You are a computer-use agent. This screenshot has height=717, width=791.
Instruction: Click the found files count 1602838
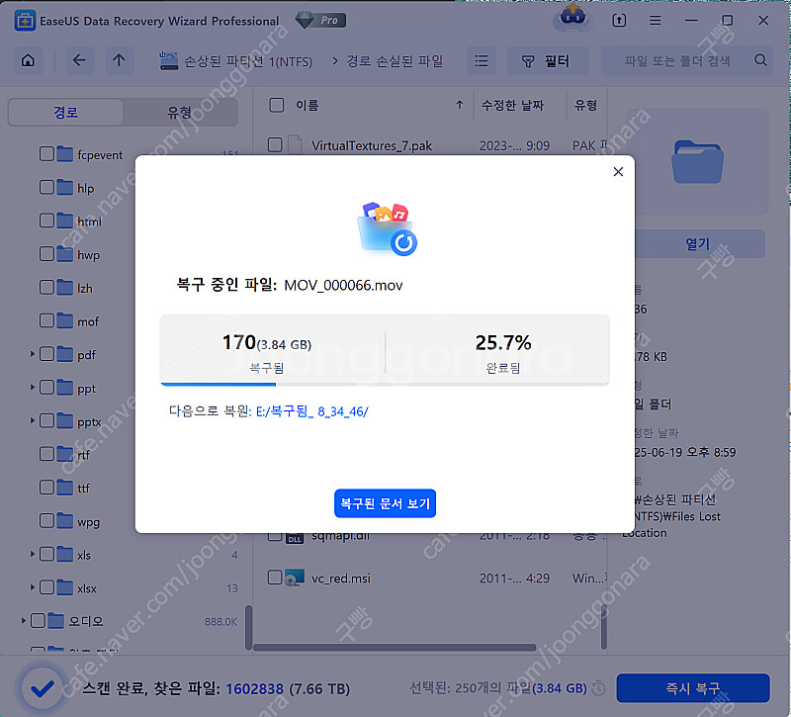pyautogui.click(x=254, y=688)
